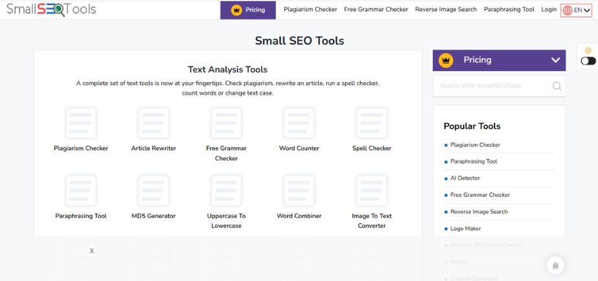The width and height of the screenshot is (598, 281).
Task: Open the MD5 Generator tool icon
Action: 154,191
